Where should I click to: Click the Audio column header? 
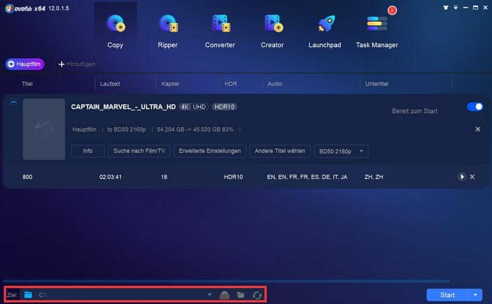tap(275, 84)
